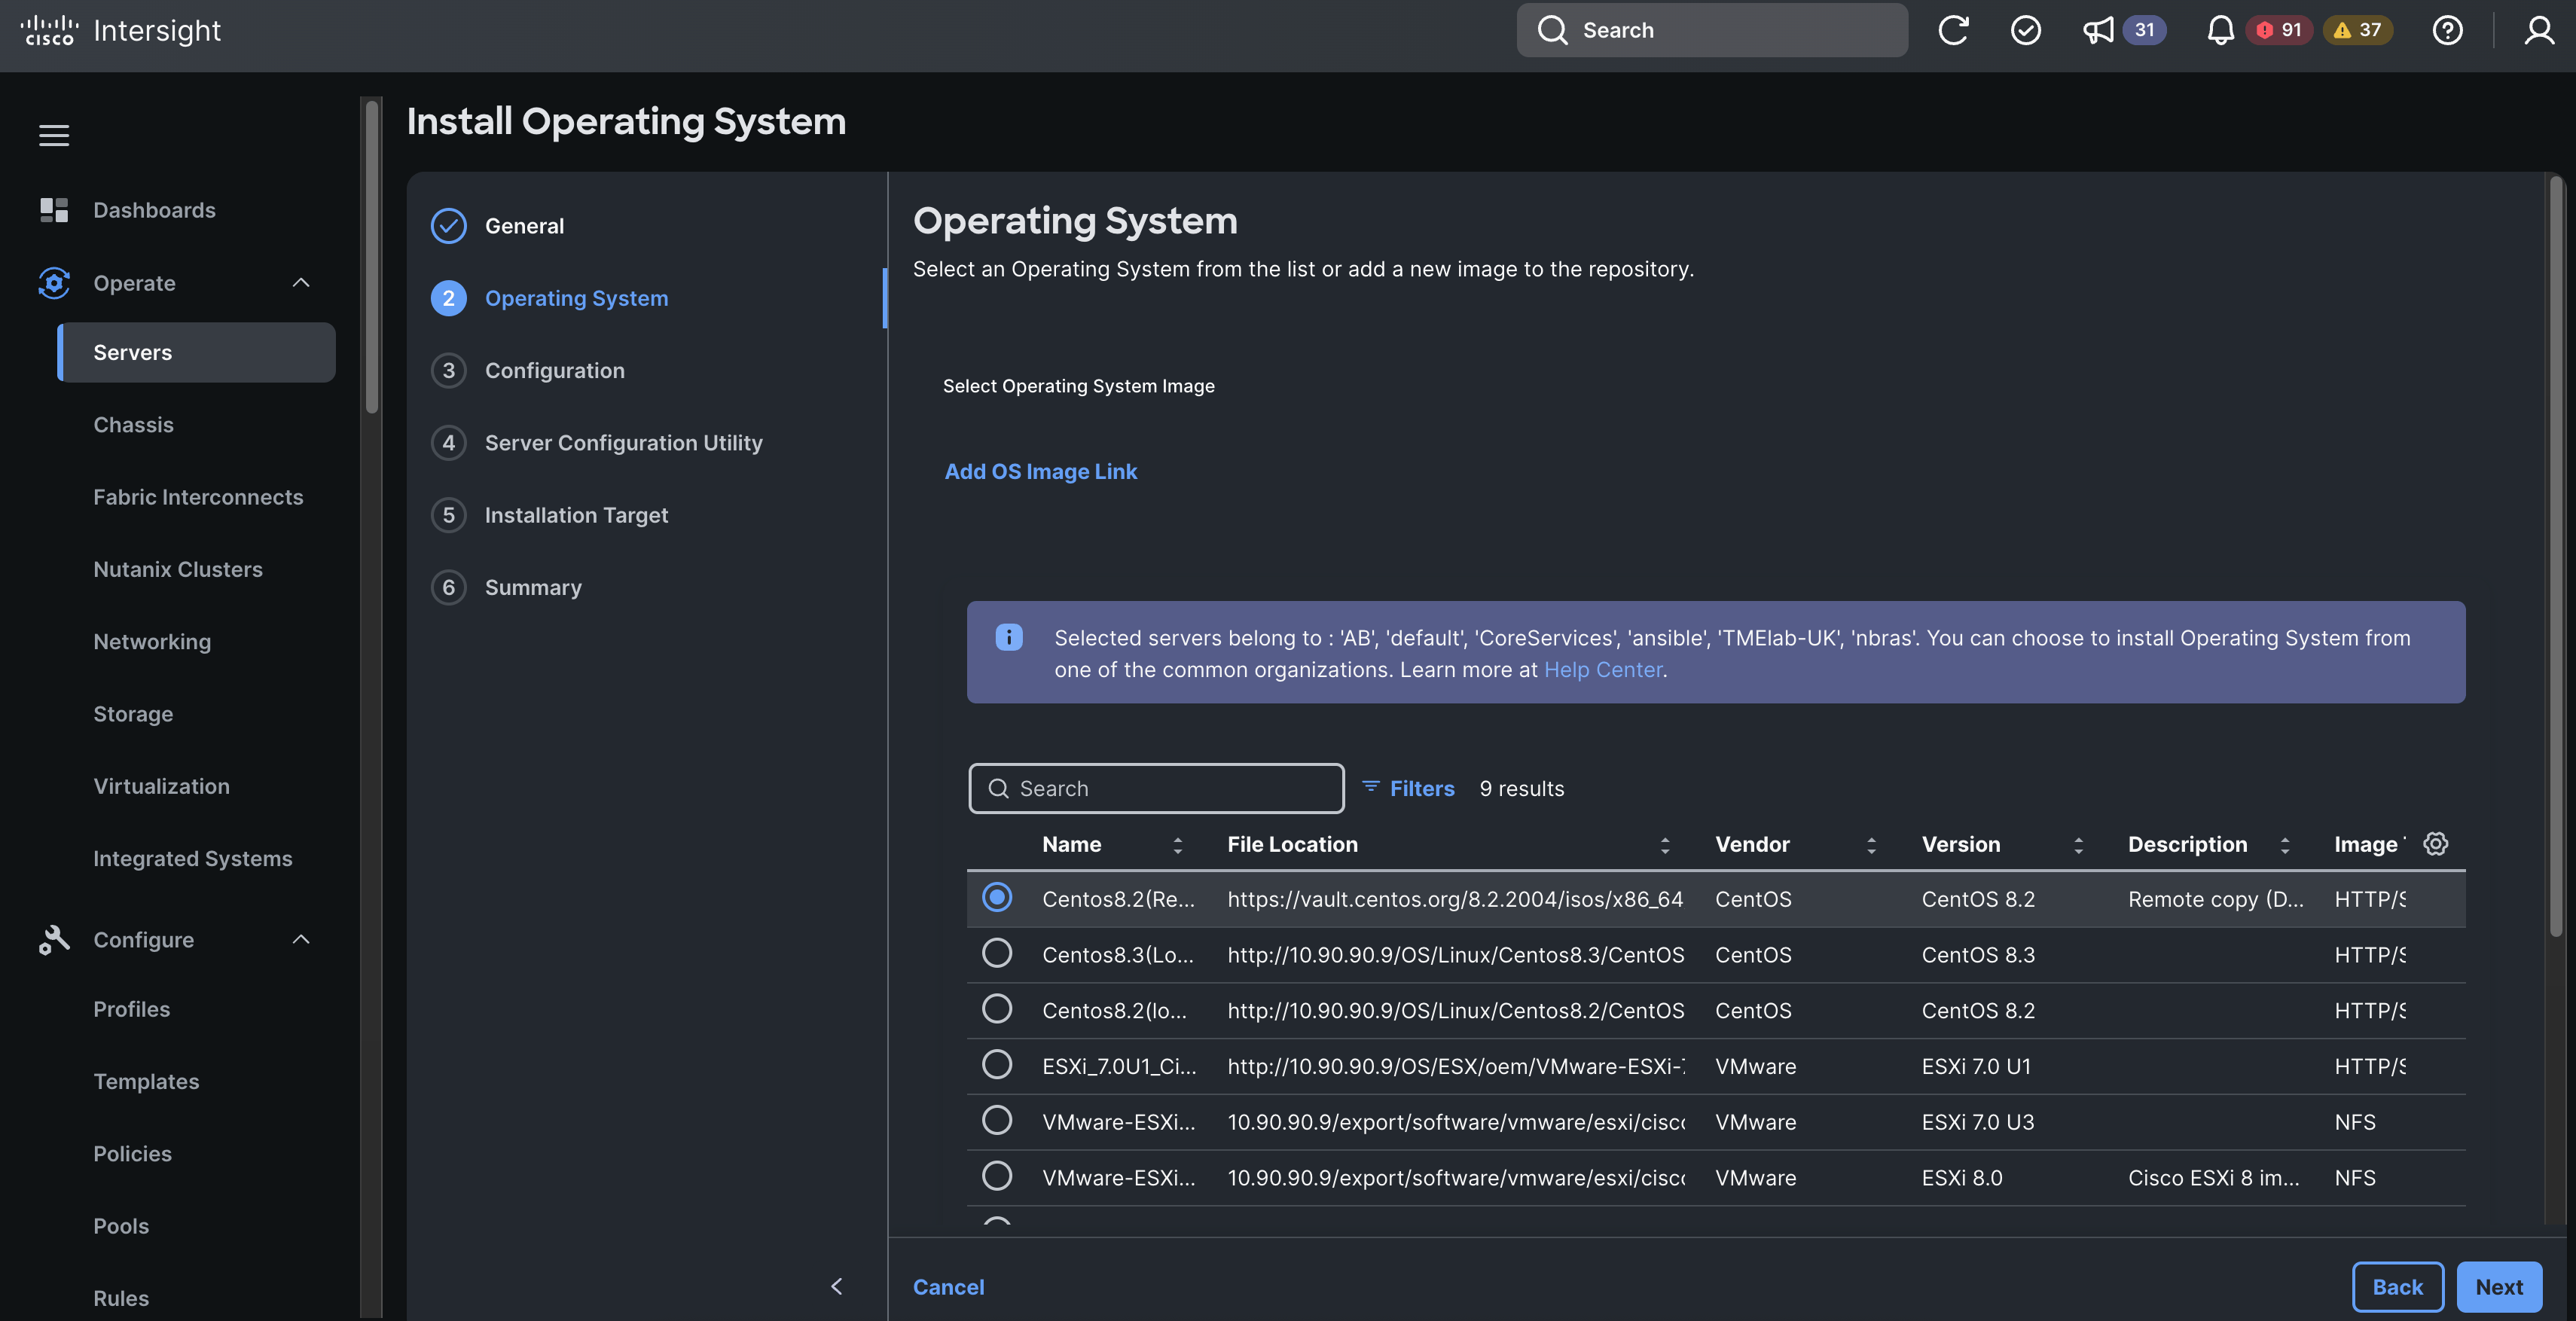Open table column settings gear
This screenshot has width=2576, height=1321.
(2435, 844)
